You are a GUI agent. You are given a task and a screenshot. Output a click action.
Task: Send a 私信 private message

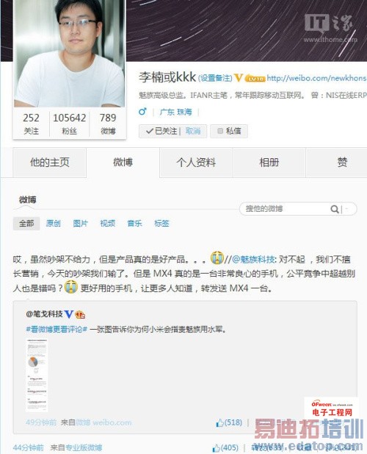coord(229,131)
